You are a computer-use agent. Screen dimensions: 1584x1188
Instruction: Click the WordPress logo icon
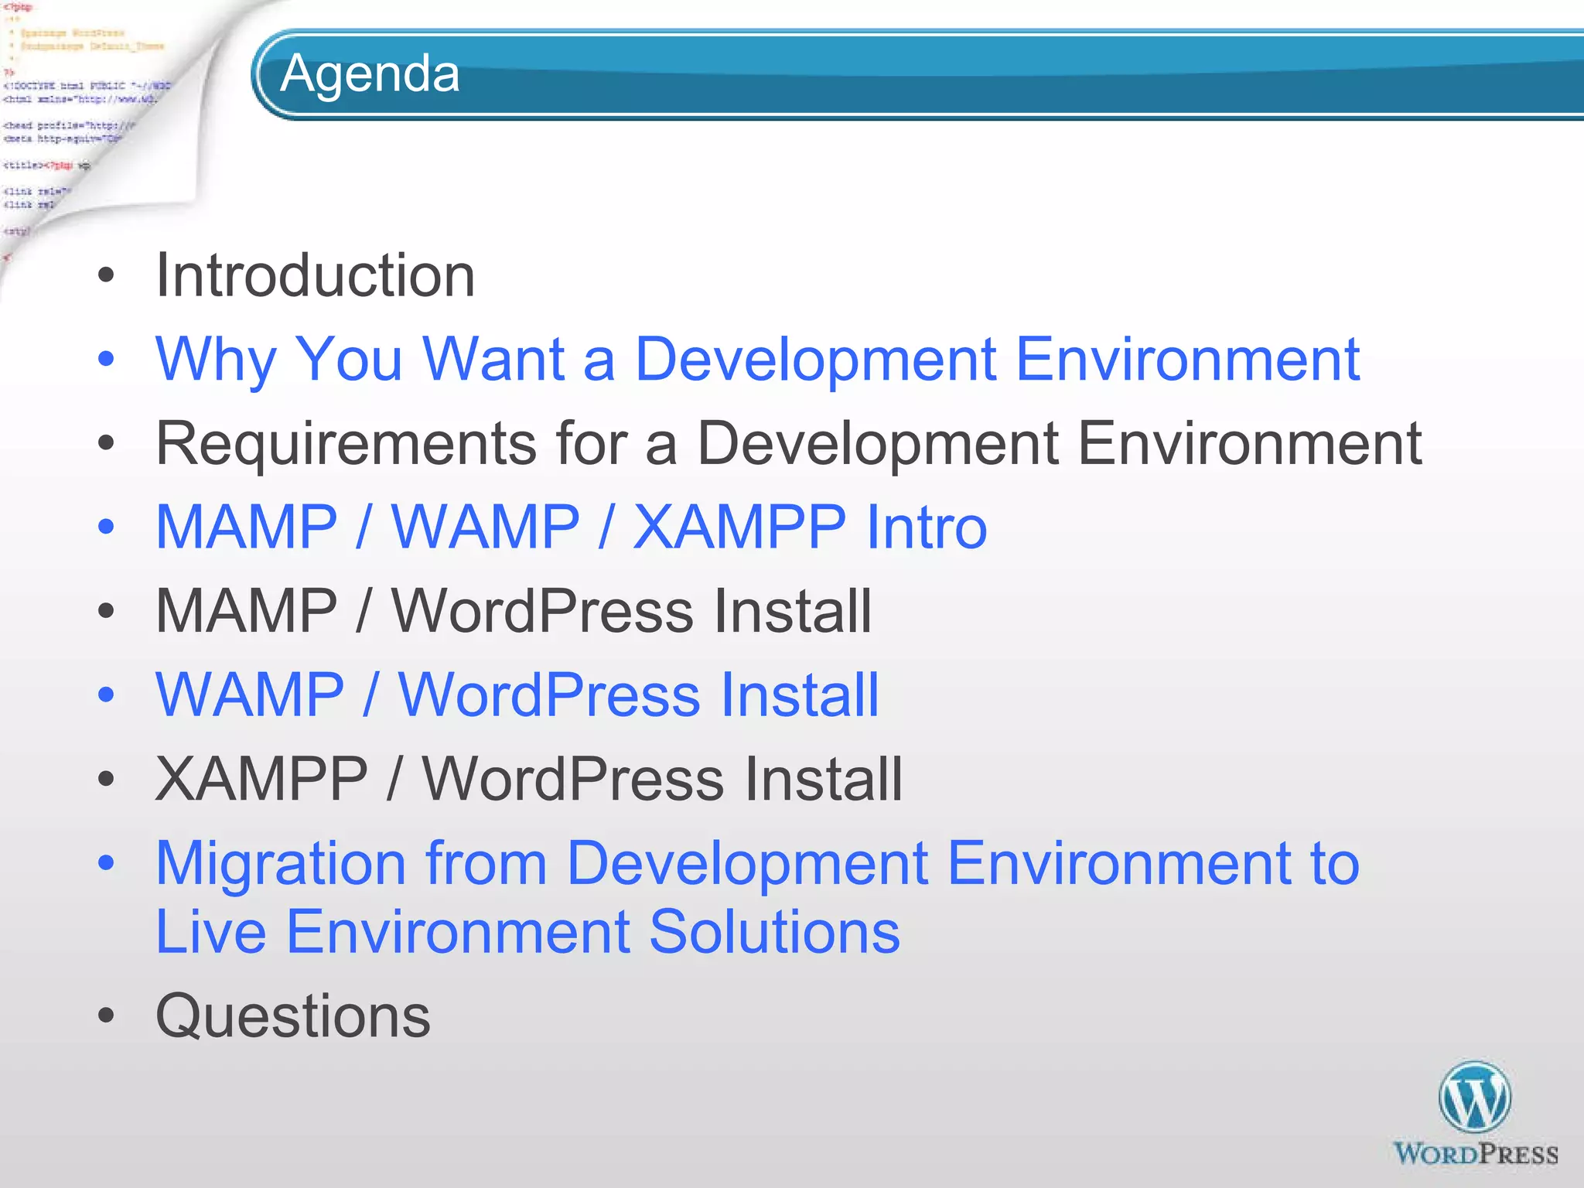point(1474,1098)
